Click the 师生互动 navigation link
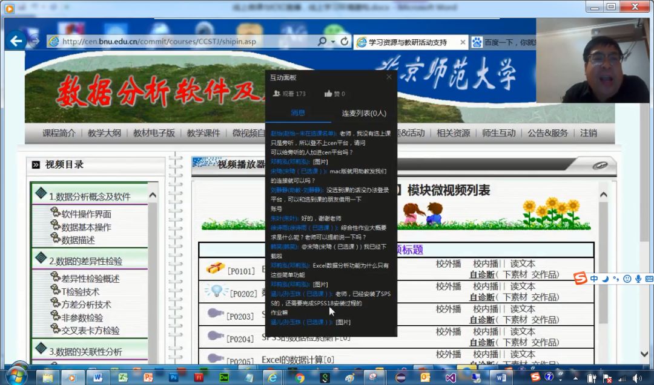654x385 pixels. tap(499, 133)
